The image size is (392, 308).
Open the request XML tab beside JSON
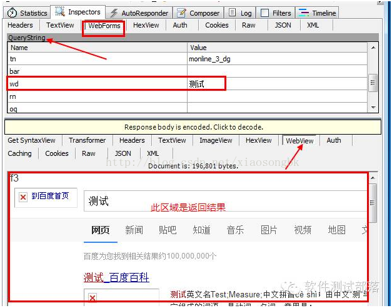[x=313, y=25]
